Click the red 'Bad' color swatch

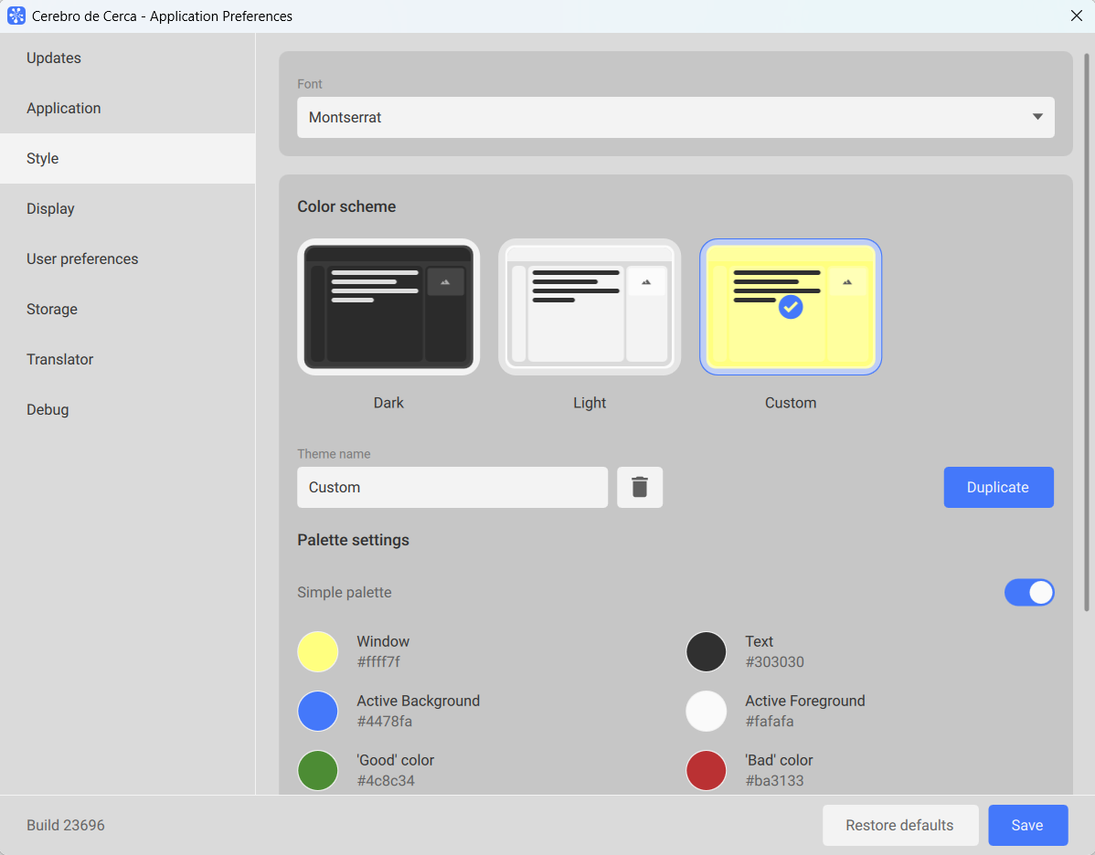pyautogui.click(x=707, y=770)
